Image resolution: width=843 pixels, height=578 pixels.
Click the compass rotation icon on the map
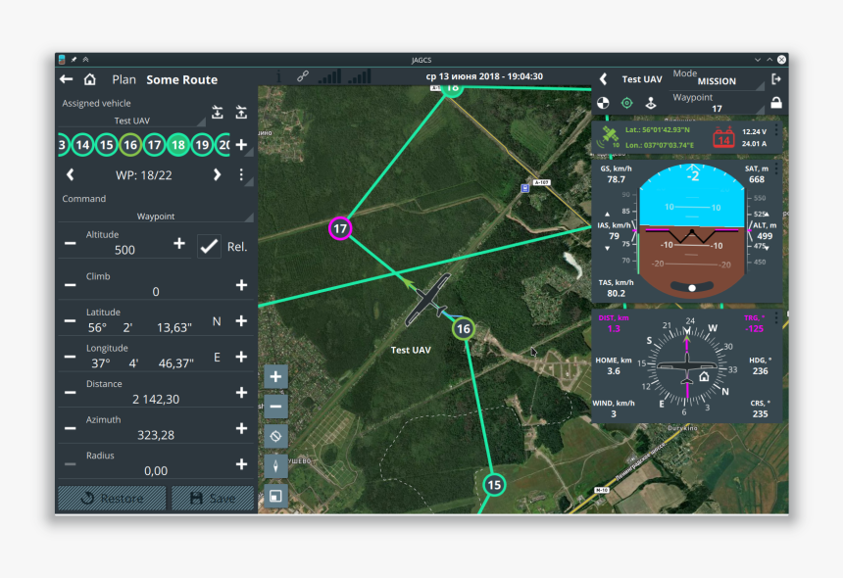click(x=275, y=434)
